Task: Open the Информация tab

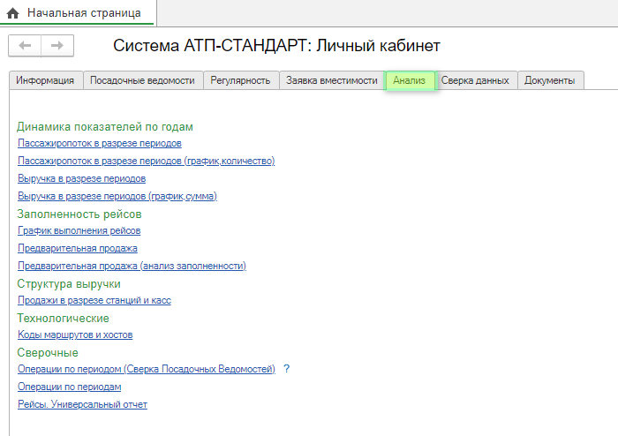Action: (x=45, y=80)
